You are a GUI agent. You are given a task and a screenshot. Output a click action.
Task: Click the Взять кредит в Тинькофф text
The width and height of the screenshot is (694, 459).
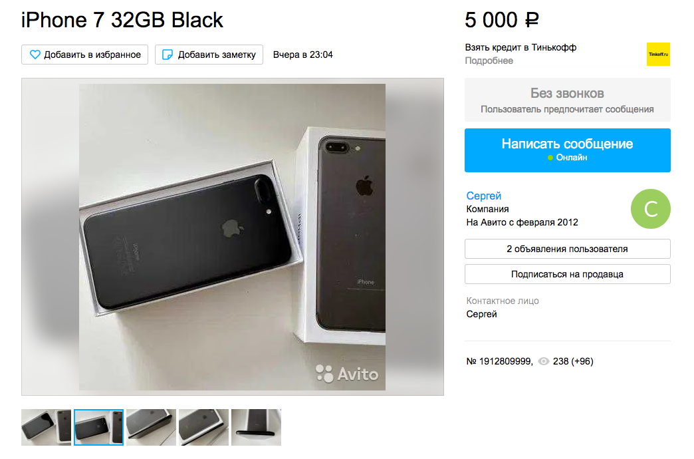click(520, 47)
